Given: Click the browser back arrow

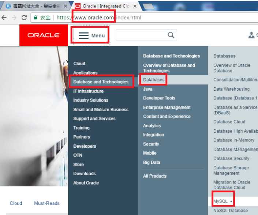Looking at the screenshot, I should [4, 18].
